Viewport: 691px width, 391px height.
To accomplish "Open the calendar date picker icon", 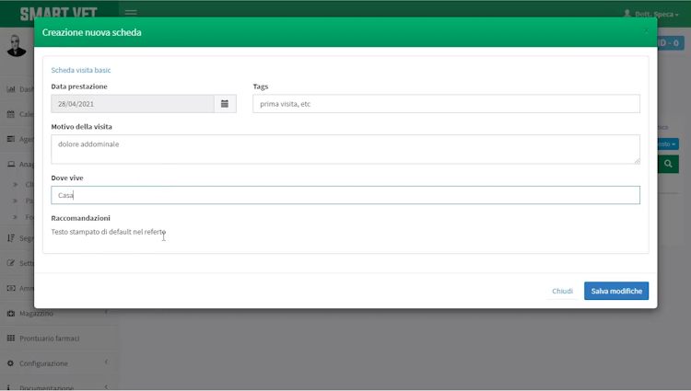I will coord(225,104).
